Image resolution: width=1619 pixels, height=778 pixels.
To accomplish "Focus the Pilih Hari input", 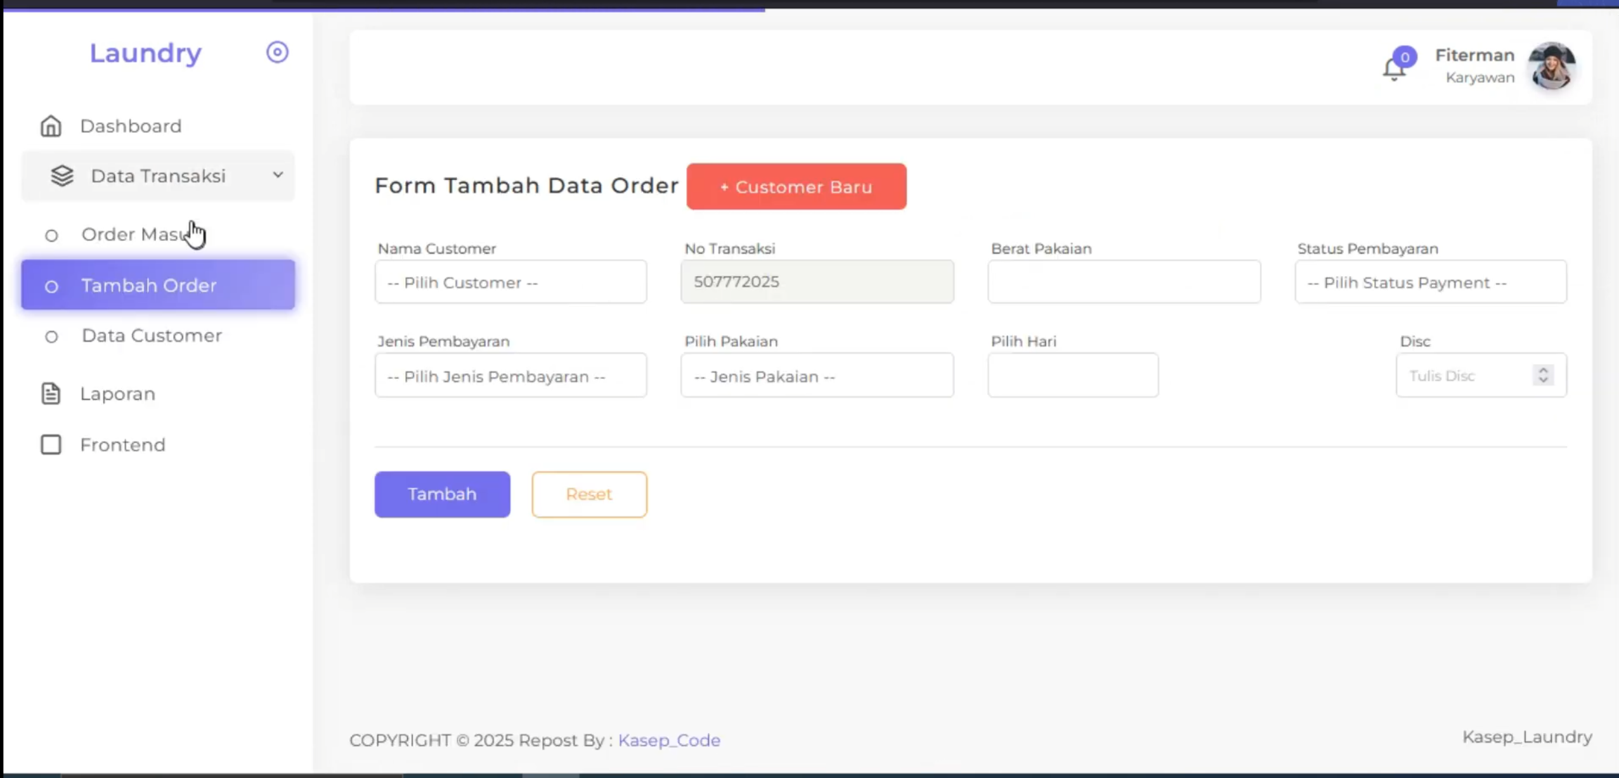I will 1073,376.
